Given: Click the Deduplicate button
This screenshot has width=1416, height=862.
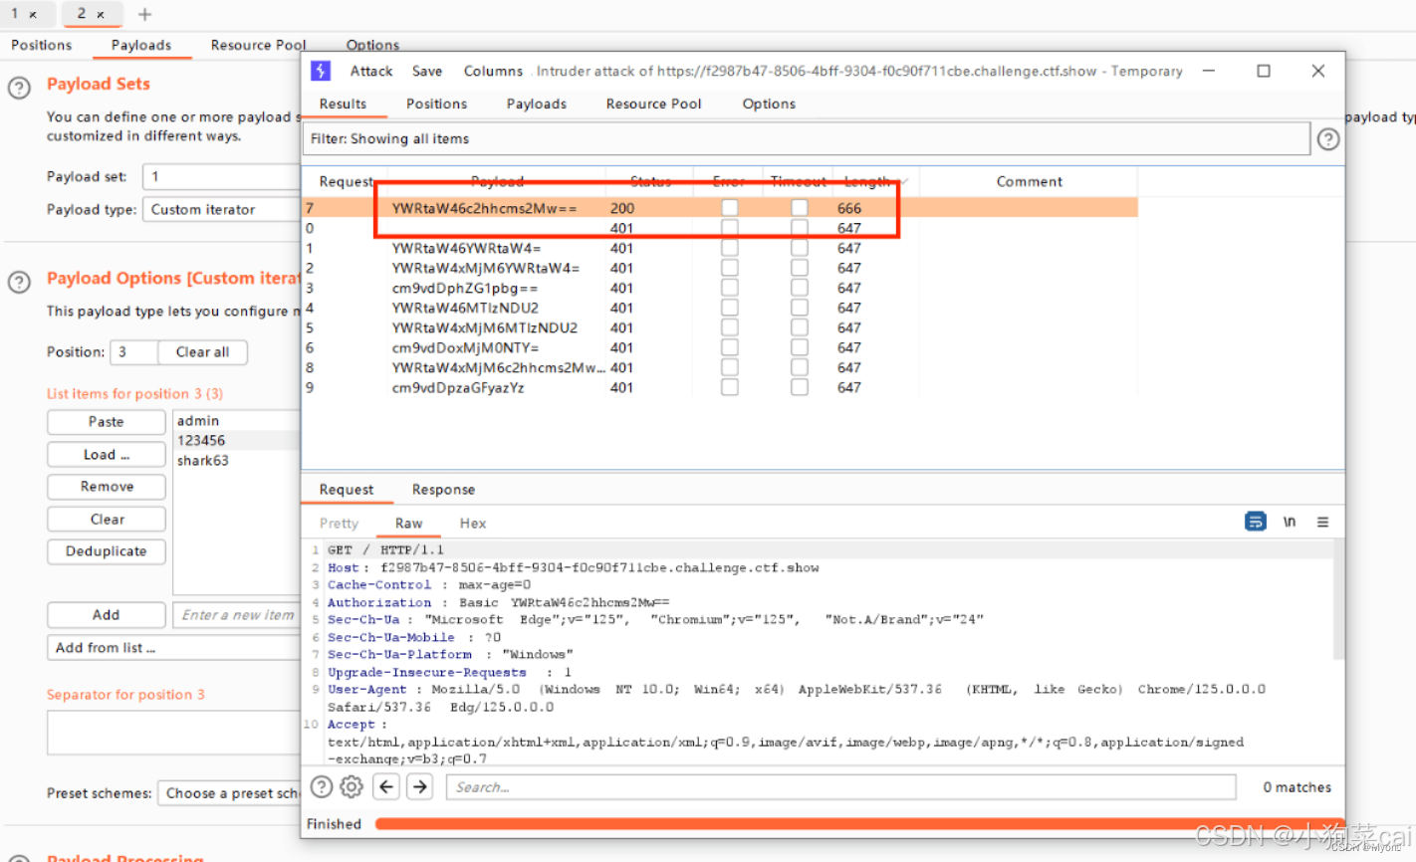Looking at the screenshot, I should coord(107,551).
